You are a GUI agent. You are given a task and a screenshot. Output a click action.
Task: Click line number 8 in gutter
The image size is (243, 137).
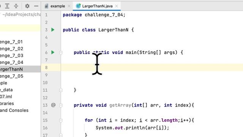tap(46, 67)
